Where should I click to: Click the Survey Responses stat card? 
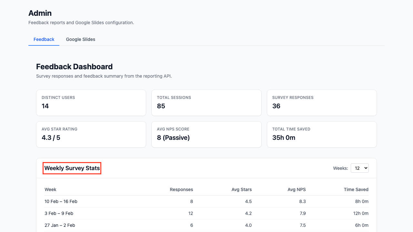[321, 103]
